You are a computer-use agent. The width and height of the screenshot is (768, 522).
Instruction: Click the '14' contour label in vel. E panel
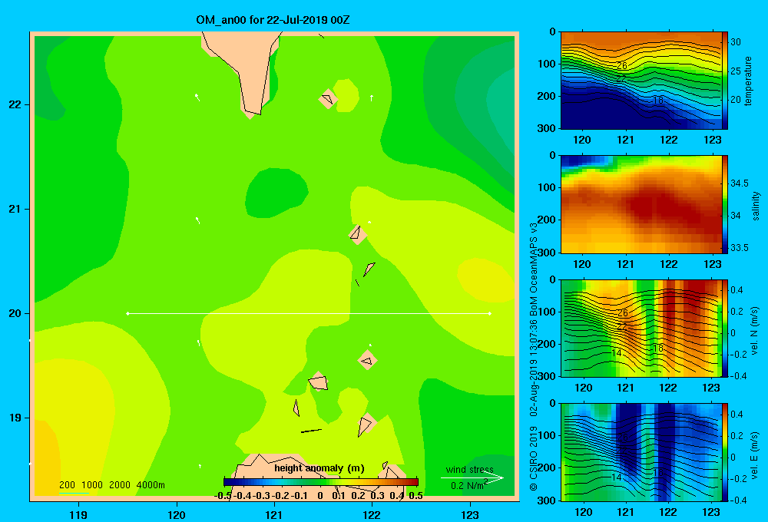616,477
